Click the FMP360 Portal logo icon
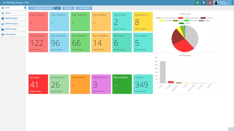Screen dimensions: 234x131 [4, 2]
